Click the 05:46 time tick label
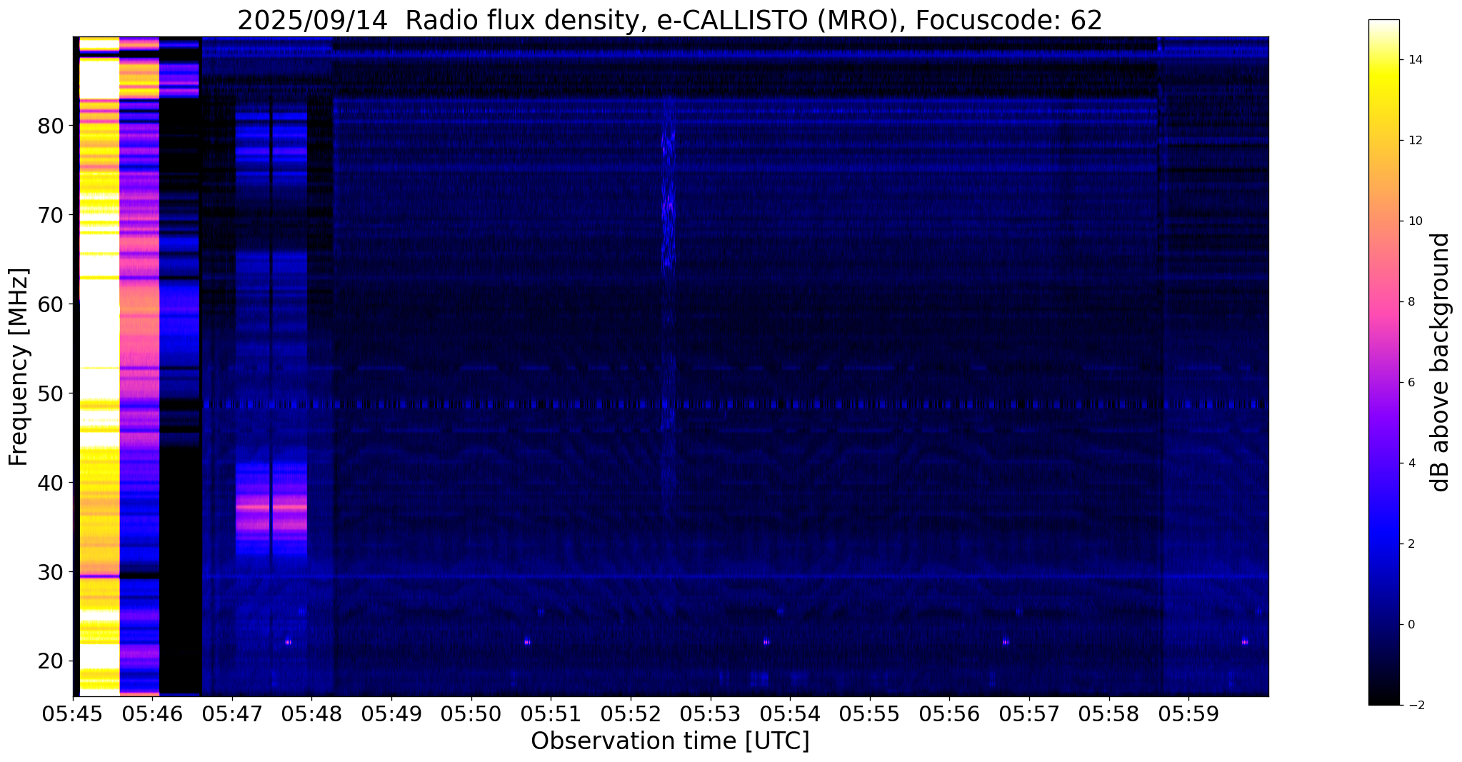1462x762 pixels. 152,715
